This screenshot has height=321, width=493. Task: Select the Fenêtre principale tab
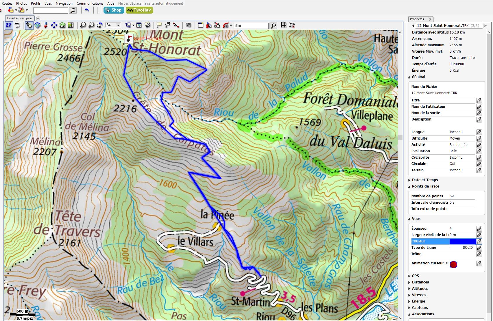[19, 18]
